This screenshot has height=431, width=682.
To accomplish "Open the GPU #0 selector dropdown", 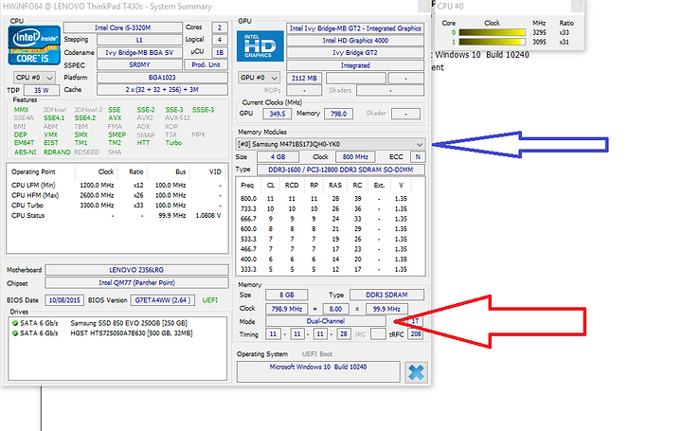I will click(x=252, y=75).
